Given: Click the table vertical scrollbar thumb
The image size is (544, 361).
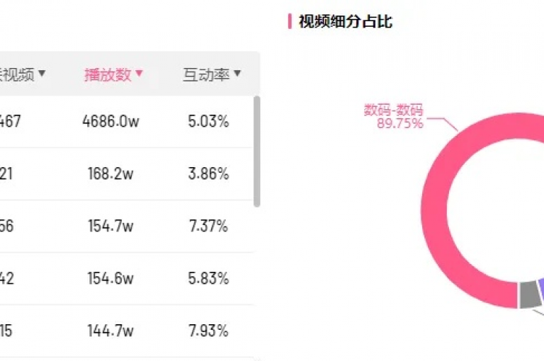Looking at the screenshot, I should click(256, 151).
